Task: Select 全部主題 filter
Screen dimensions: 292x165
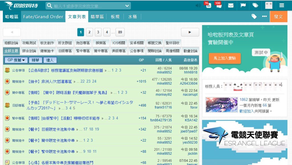Action: pos(11,51)
